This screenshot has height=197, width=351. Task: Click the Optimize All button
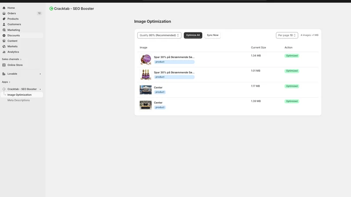[193, 35]
